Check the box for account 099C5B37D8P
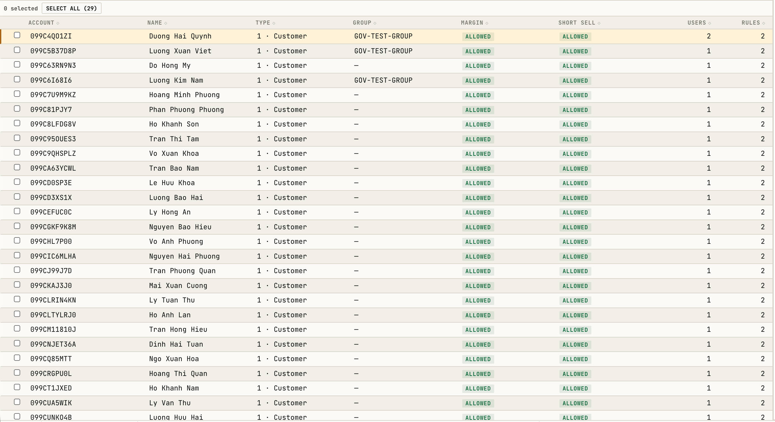The height and width of the screenshot is (422, 775). pos(17,50)
